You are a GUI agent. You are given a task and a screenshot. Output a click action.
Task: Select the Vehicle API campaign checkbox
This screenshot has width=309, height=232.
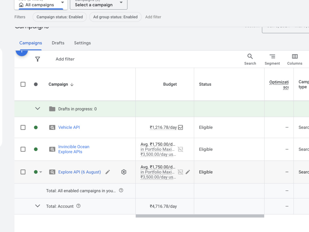(x=23, y=127)
